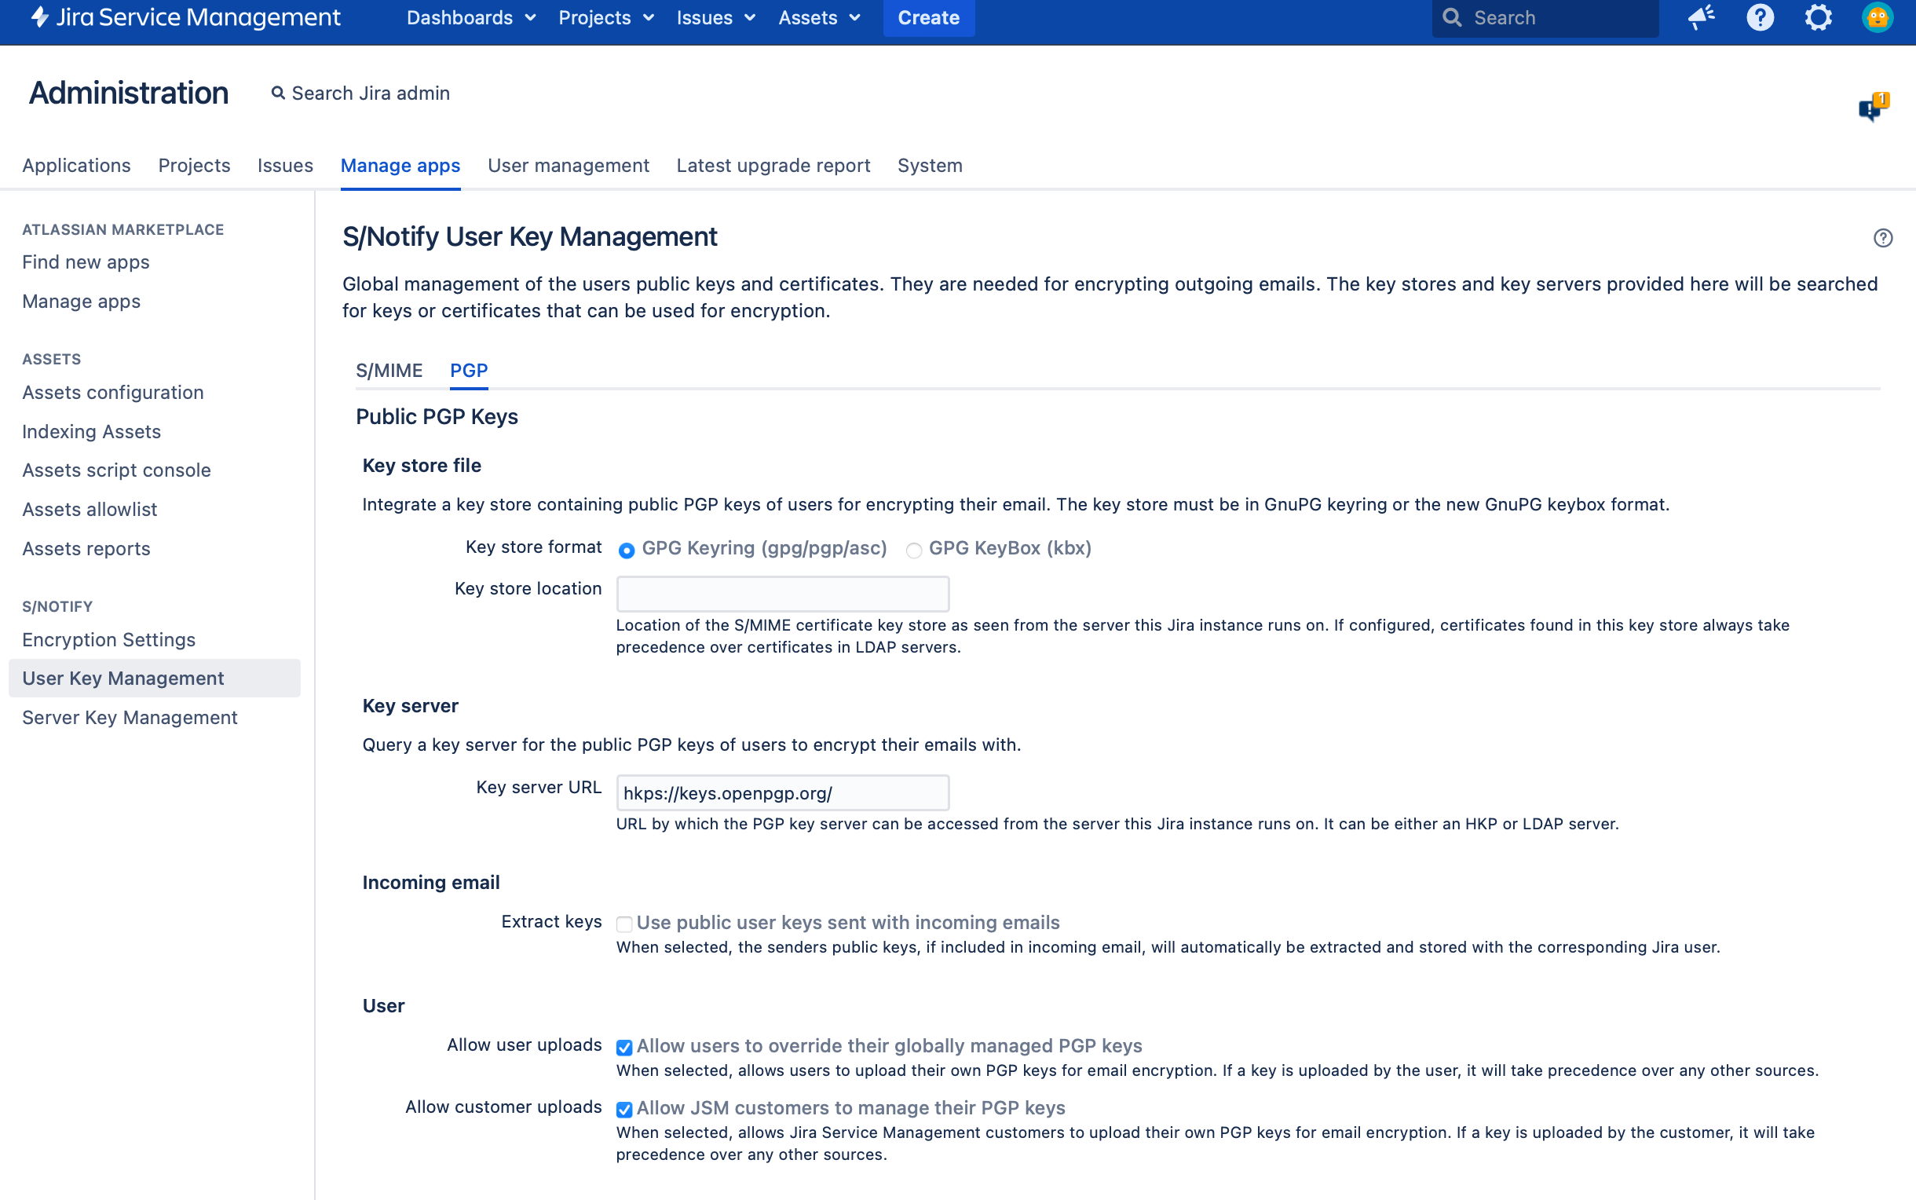Image resolution: width=1916 pixels, height=1200 pixels.
Task: Click the Jira Service Management logo icon
Action: pyautogui.click(x=40, y=17)
